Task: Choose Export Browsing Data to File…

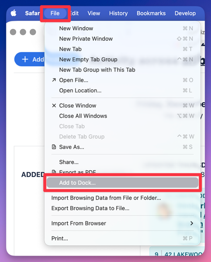Action: [x=122, y=208]
